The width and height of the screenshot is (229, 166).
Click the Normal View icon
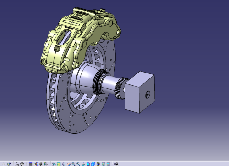[x=83, y=164]
